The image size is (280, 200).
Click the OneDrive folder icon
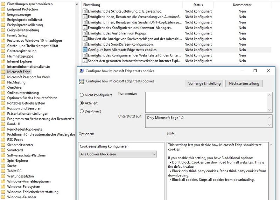click(3, 88)
